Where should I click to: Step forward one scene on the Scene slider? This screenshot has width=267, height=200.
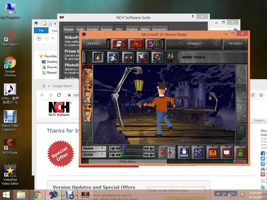pyautogui.click(x=147, y=155)
